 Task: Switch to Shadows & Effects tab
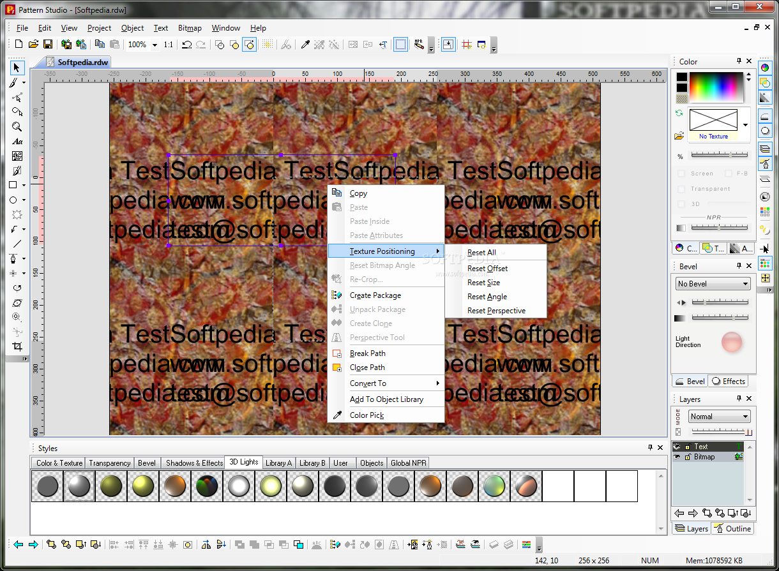194,463
